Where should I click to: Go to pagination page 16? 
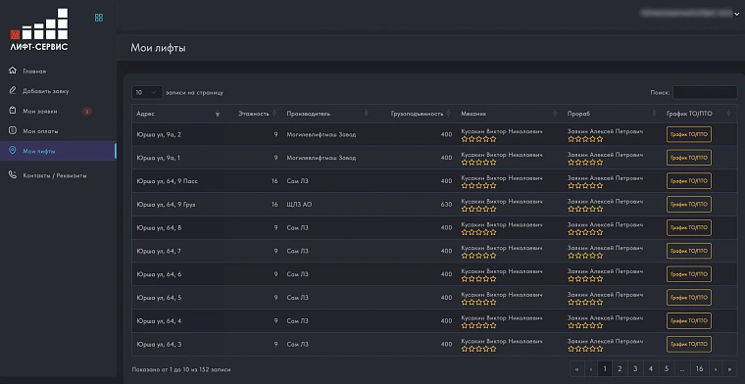click(699, 368)
